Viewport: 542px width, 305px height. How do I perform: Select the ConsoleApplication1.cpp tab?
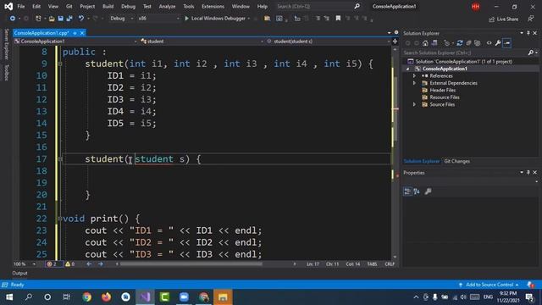(41, 33)
